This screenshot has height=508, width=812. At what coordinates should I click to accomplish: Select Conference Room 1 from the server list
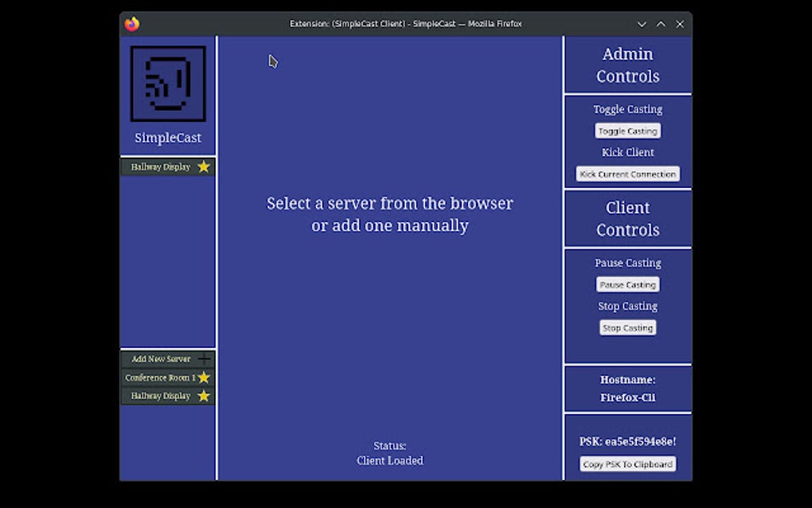[x=160, y=377]
